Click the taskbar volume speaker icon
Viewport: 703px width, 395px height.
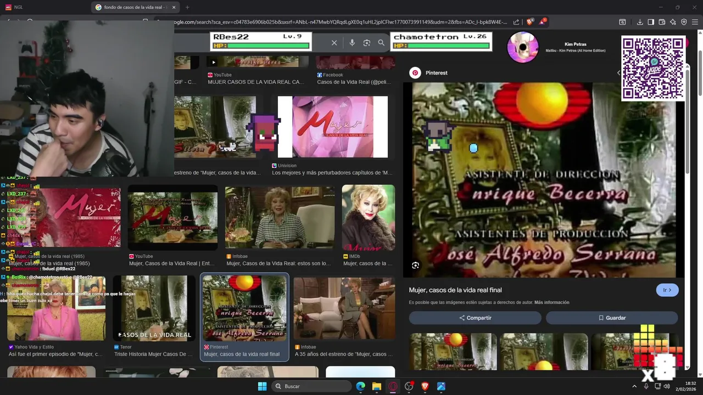(x=667, y=386)
